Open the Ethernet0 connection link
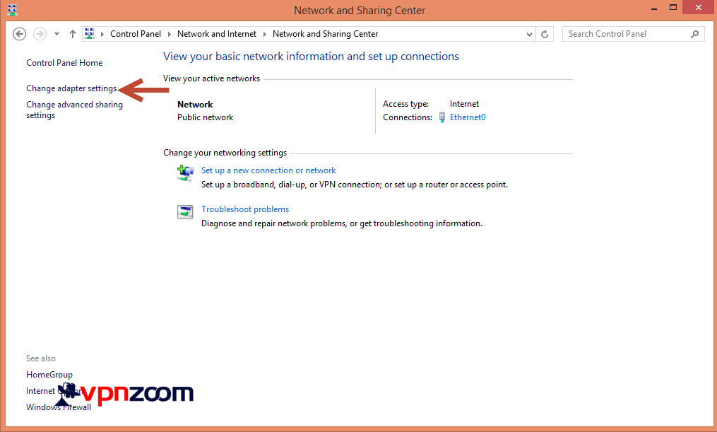This screenshot has width=717, height=432. [468, 117]
